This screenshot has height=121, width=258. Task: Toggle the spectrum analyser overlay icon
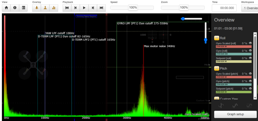click(54, 8)
